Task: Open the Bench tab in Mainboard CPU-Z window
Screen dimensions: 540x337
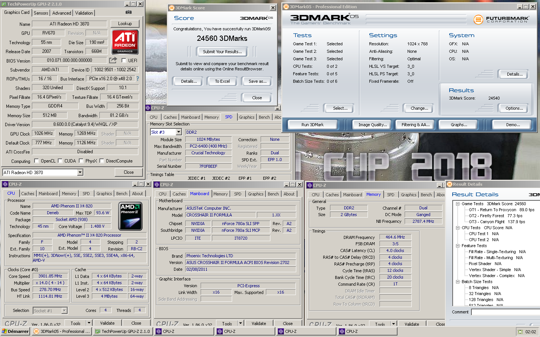Action: [273, 194]
